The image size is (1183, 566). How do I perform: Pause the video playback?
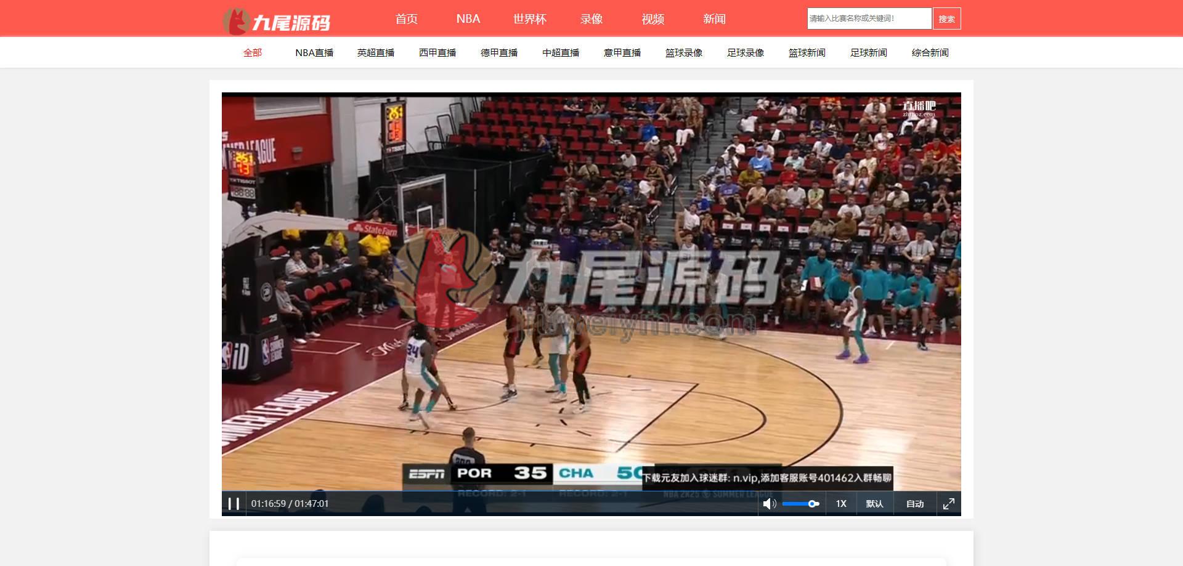[x=234, y=504]
